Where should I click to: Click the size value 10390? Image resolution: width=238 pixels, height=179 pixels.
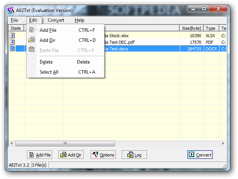click(196, 36)
